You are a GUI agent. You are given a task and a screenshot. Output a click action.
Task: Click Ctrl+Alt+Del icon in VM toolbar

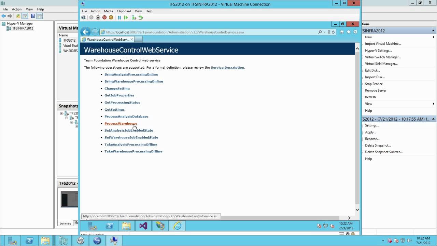[x=84, y=17]
